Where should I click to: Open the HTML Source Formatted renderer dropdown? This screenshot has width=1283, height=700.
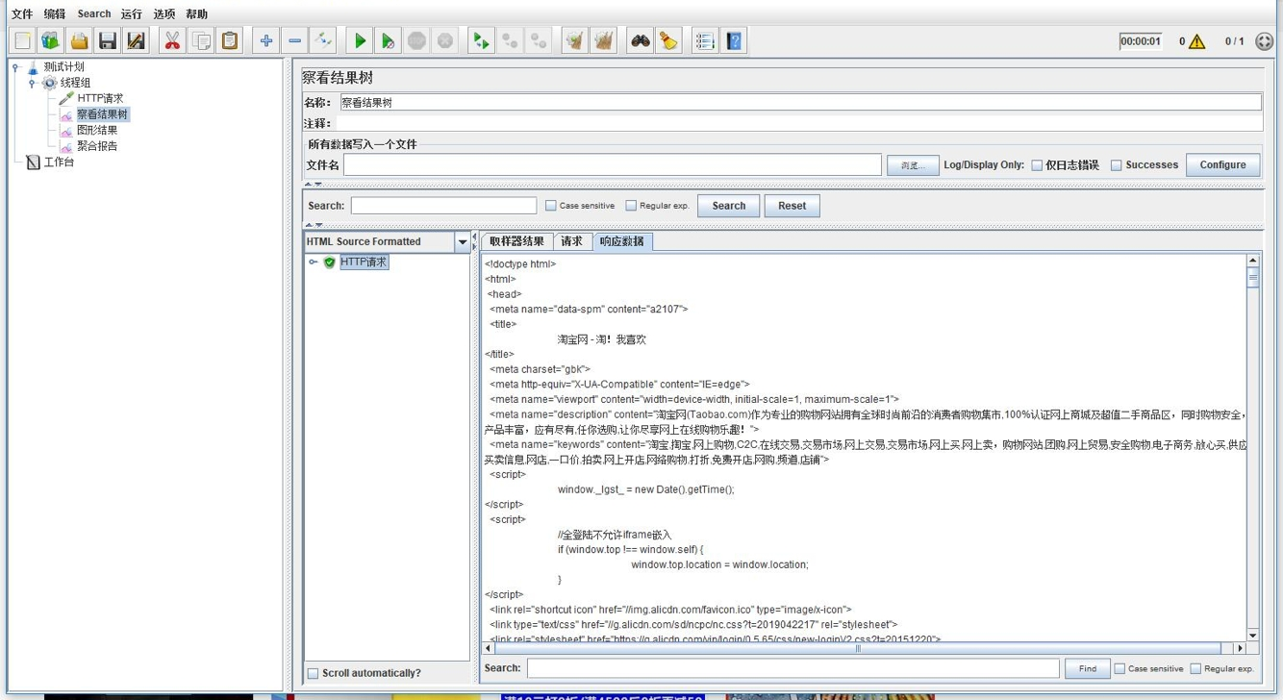pyautogui.click(x=462, y=242)
